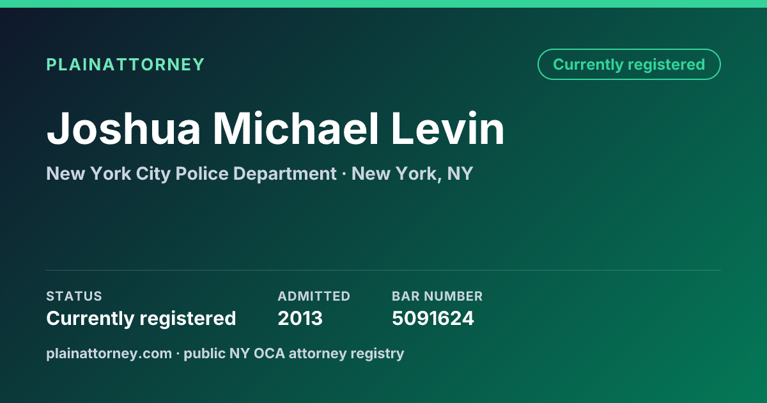The image size is (767, 403).
Task: Click the STATUS label
Action: 74,296
